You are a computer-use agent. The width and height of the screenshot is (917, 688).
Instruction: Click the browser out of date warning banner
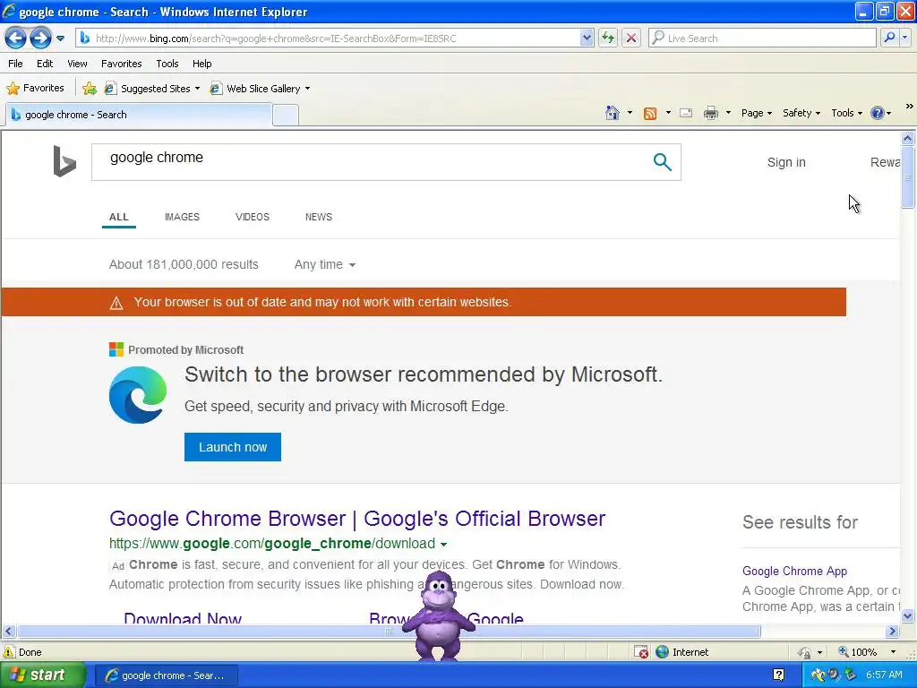(x=424, y=302)
